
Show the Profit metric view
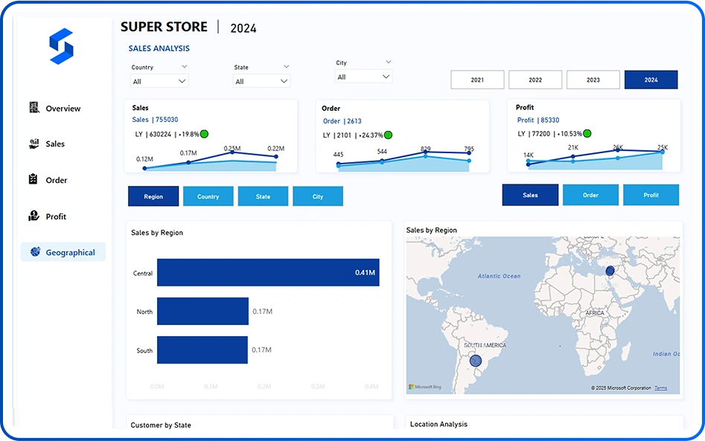[x=651, y=195]
